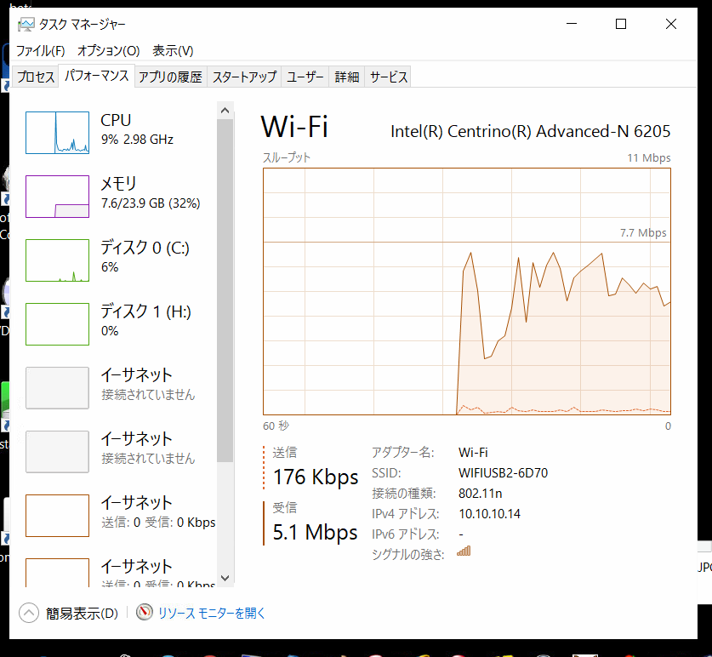
Task: Click the 7.7 Mbps graph marker label
Action: click(643, 232)
